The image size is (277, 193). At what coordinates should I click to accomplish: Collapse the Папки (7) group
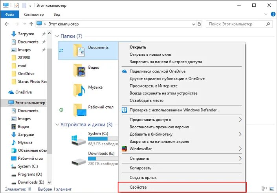tap(57, 36)
